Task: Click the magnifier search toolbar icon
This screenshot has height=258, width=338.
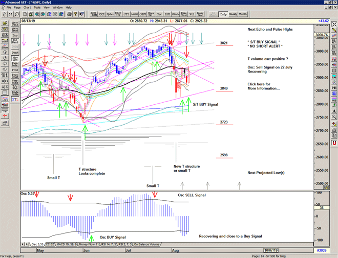Action: [16, 14]
